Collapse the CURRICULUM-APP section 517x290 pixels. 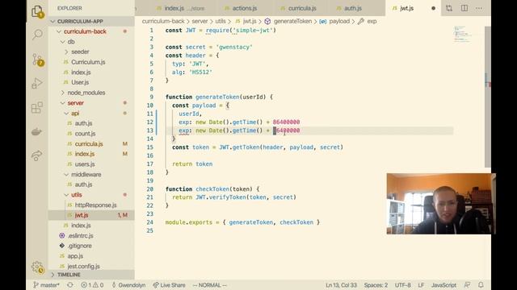tap(91, 22)
